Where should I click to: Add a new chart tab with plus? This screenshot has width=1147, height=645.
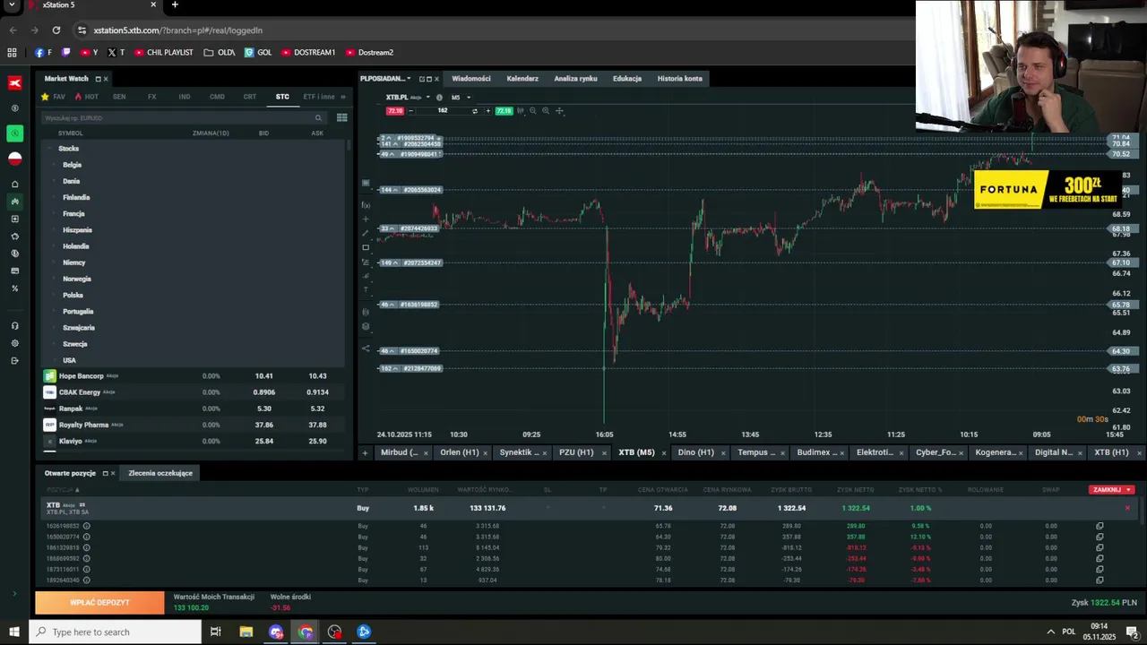coord(365,452)
